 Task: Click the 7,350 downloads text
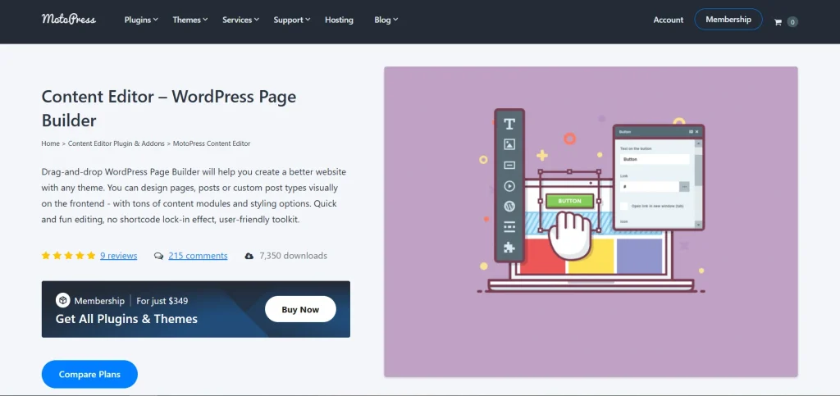point(293,256)
